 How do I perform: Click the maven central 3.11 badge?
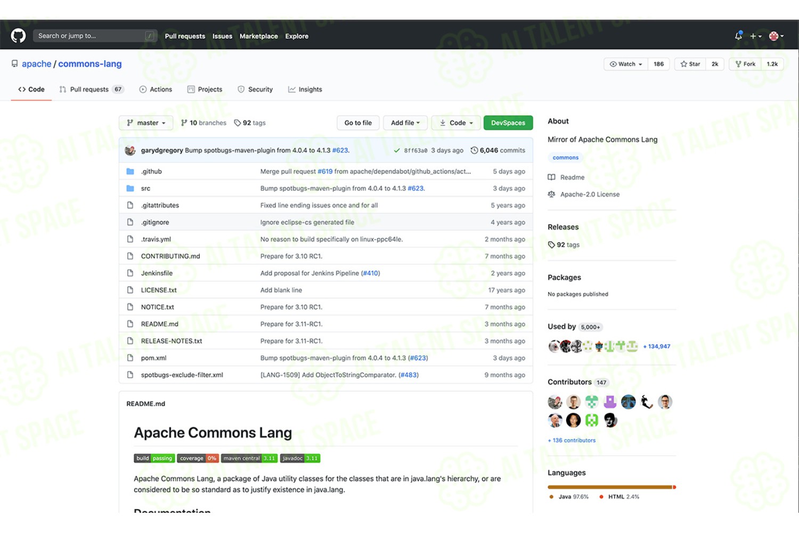pos(249,458)
